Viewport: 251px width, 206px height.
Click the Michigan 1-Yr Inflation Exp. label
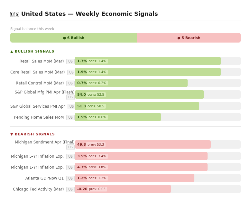click(x=37, y=167)
